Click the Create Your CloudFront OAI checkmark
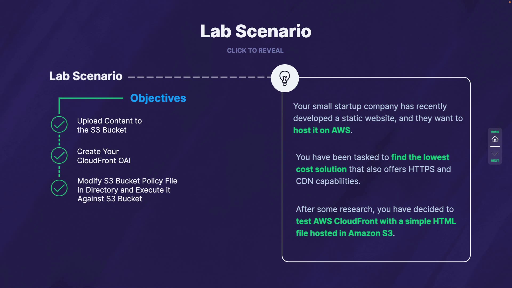Viewport: 512px width, 288px height. (59, 155)
